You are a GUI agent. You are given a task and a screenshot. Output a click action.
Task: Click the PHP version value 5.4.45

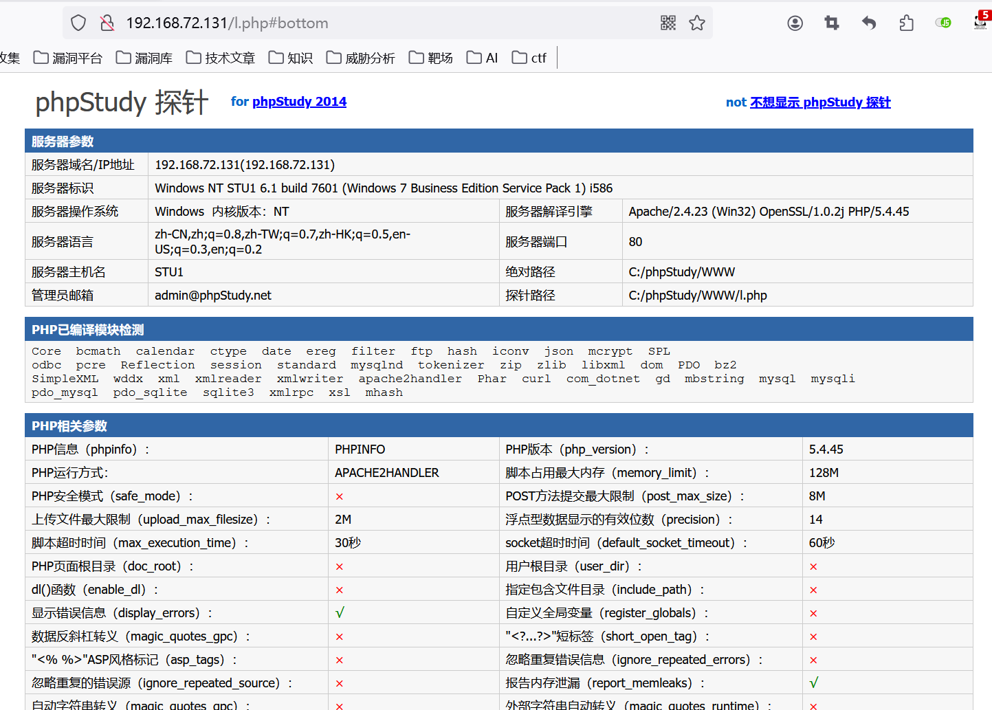coord(826,450)
